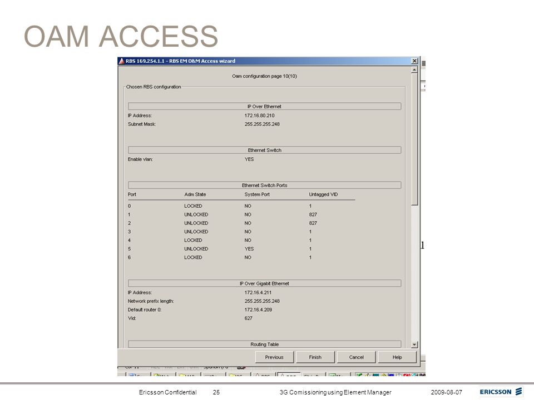Select the UNLOCKED state of port 3
Viewport: 534px width, 400px height.
pos(196,232)
